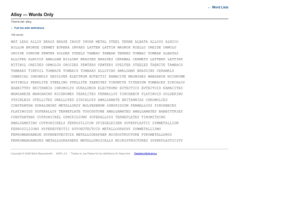Click the word 'ZIRCALOY'
290x218 pixels.
pos(176,82)
